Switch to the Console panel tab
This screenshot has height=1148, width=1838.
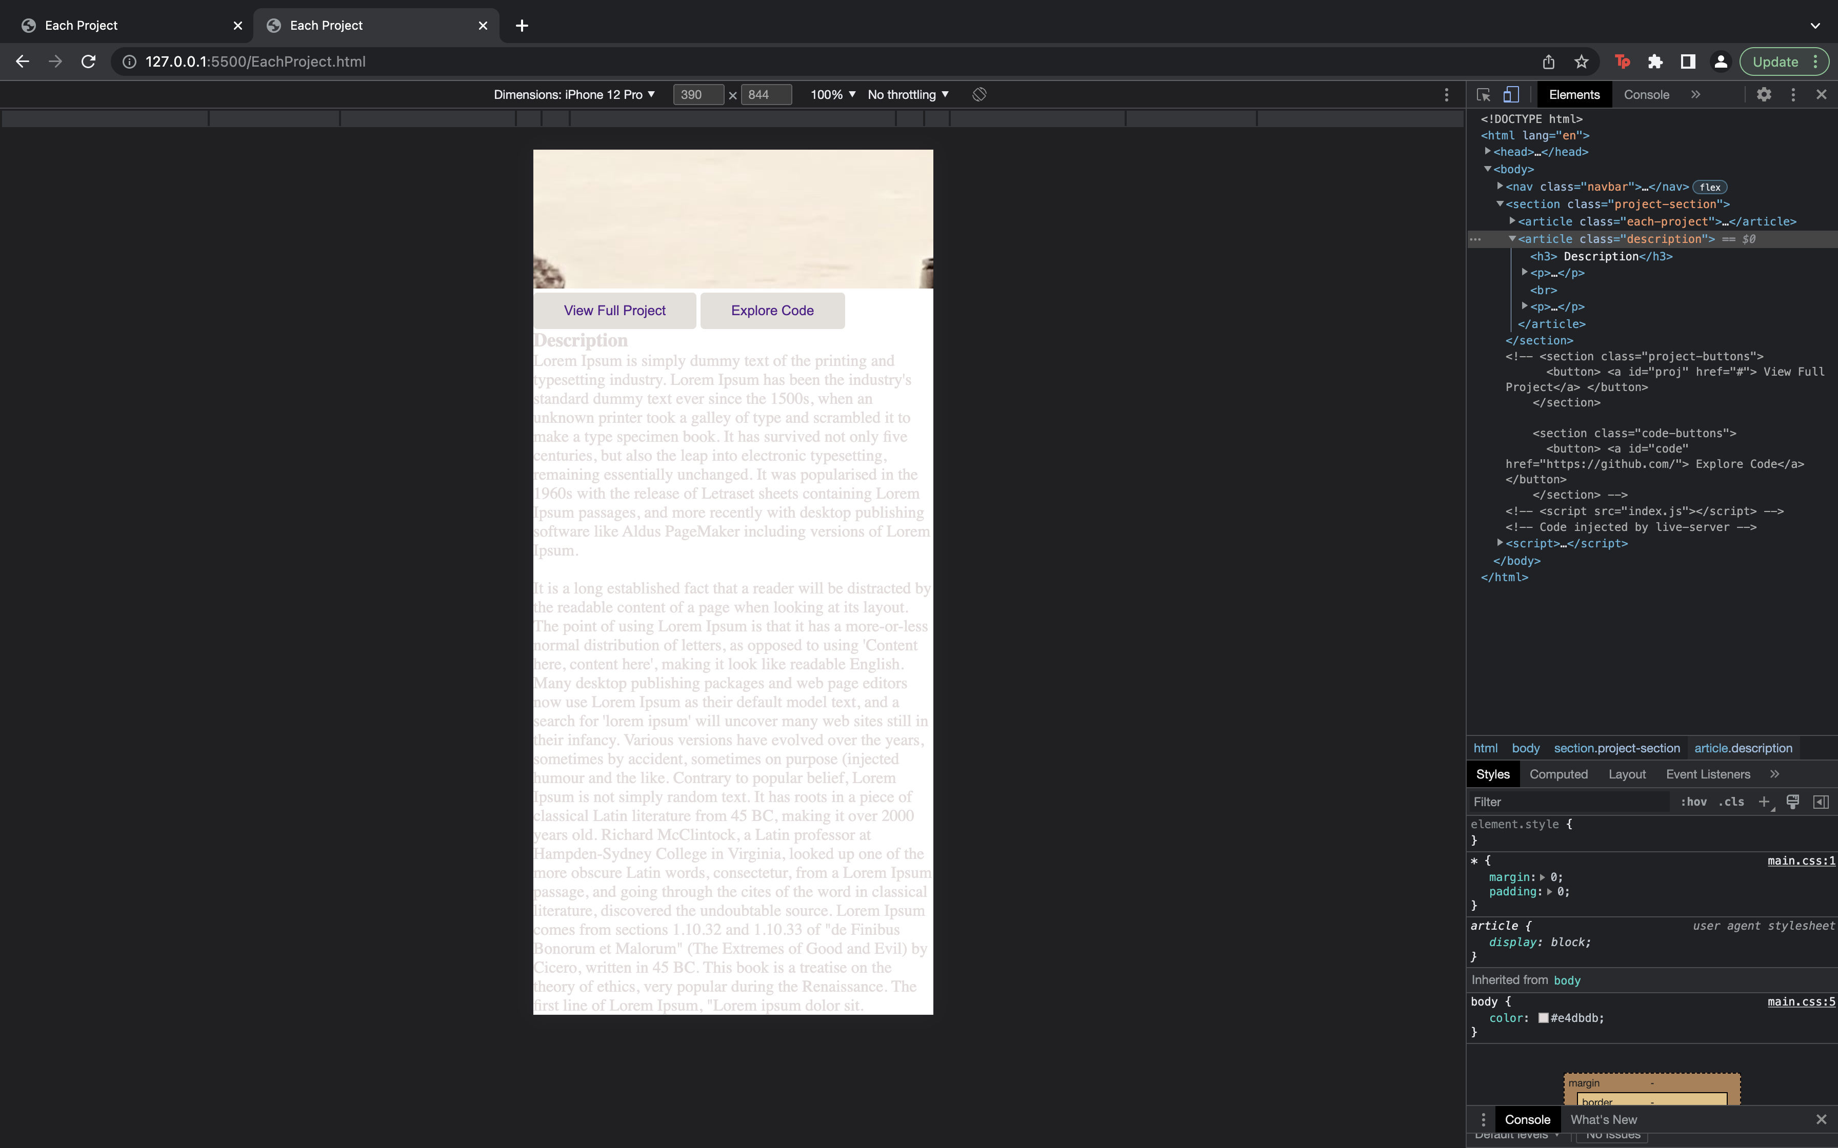point(1646,94)
